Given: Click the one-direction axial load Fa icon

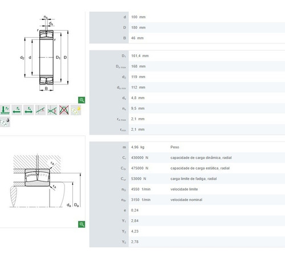Looking at the screenshot, I should (17, 110).
